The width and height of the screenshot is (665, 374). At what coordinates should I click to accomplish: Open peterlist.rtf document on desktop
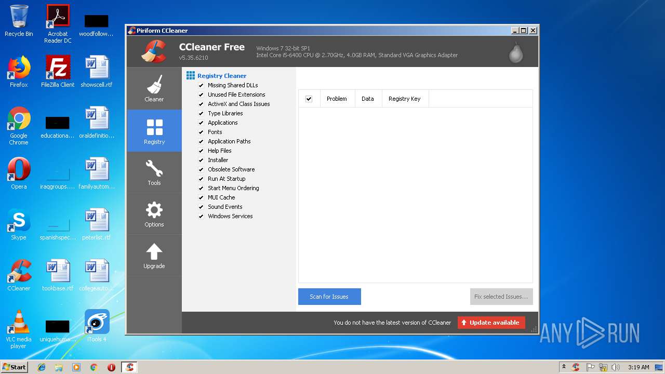[x=97, y=224]
